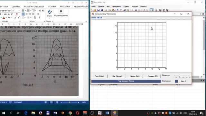Toggle align right in Word
The height and width of the screenshot is (116, 206).
[30, 14]
